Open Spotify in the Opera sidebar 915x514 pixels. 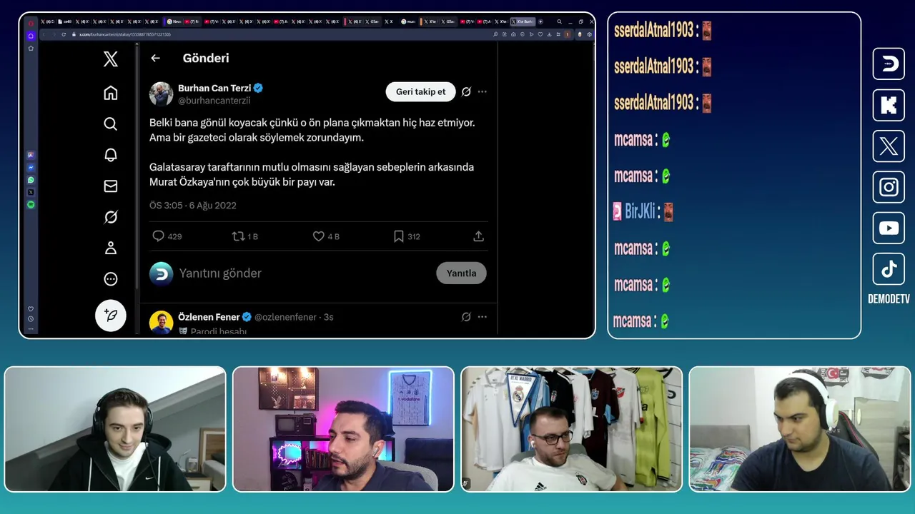click(31, 205)
